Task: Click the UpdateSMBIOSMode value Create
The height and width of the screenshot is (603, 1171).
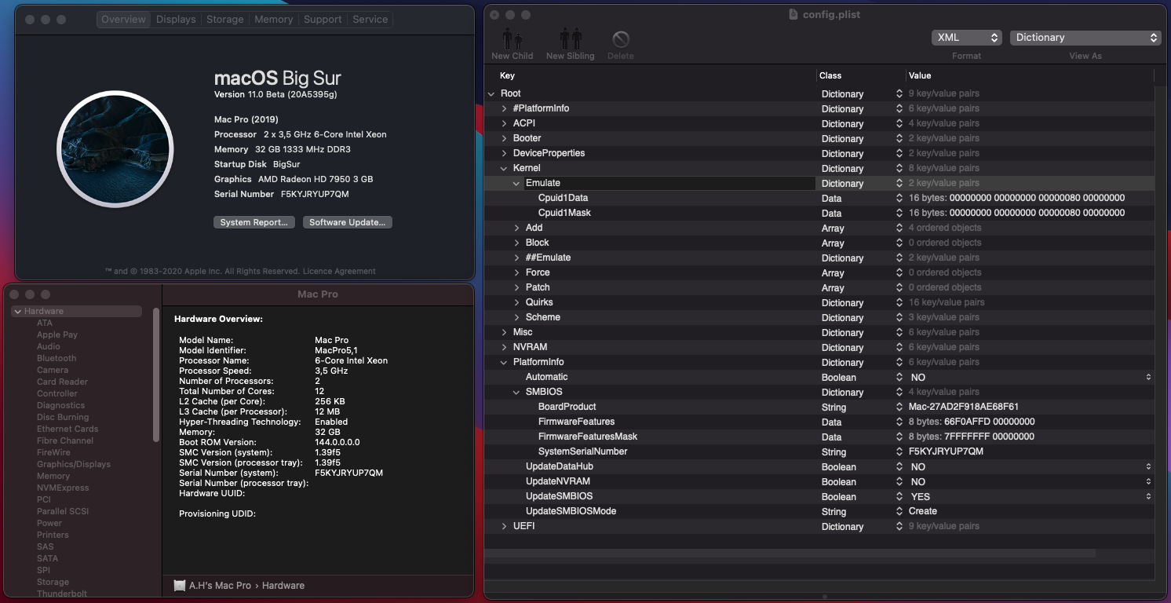Action: [923, 511]
